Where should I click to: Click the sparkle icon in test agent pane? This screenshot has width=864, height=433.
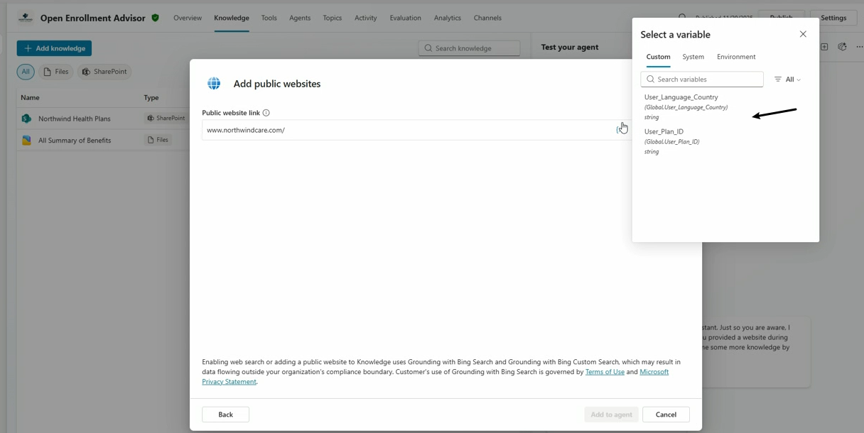click(x=842, y=47)
